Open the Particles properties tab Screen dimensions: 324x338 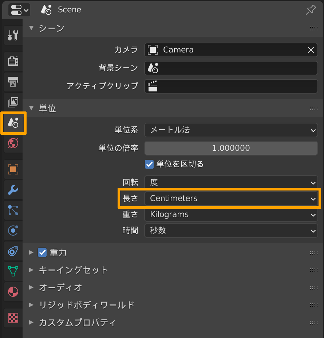13,210
